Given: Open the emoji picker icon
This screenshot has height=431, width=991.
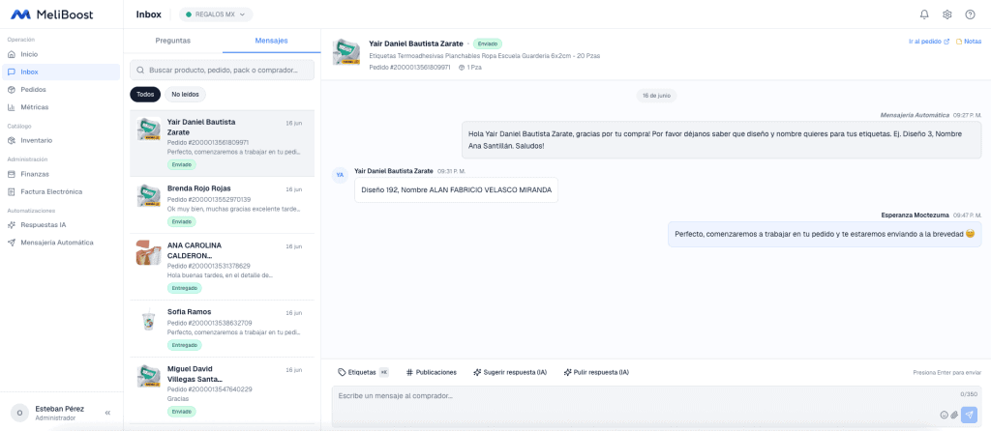Looking at the screenshot, I should coord(945,415).
